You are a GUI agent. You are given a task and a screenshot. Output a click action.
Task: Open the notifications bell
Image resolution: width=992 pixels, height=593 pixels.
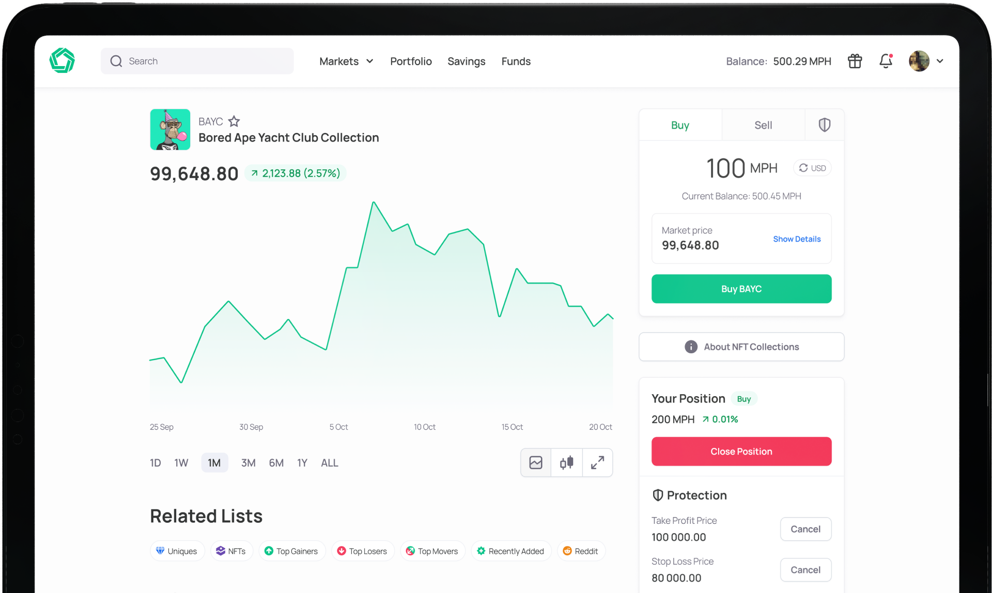coord(886,61)
